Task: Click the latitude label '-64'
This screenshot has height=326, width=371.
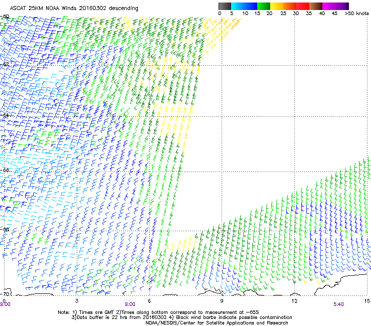Action: coord(5,115)
